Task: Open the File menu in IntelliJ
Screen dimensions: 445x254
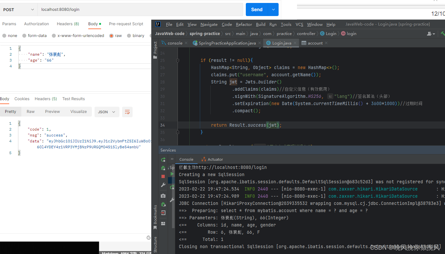Action: click(x=169, y=24)
